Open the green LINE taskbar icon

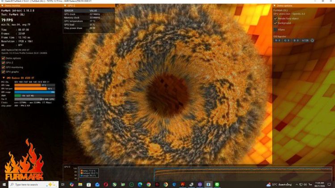click(x=217, y=184)
